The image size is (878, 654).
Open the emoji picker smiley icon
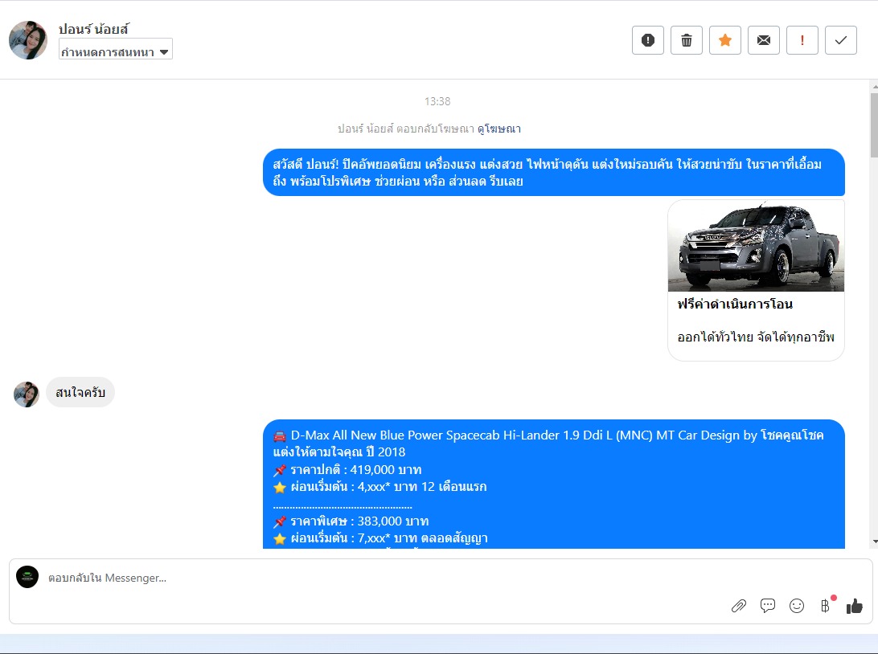pyautogui.click(x=797, y=606)
